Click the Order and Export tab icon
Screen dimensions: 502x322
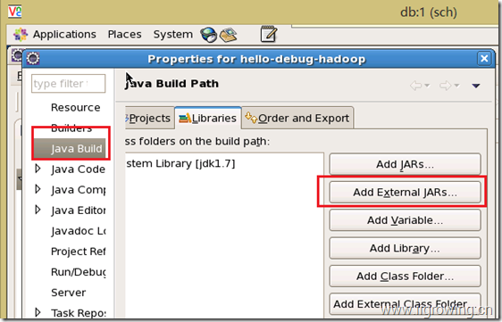(x=251, y=118)
